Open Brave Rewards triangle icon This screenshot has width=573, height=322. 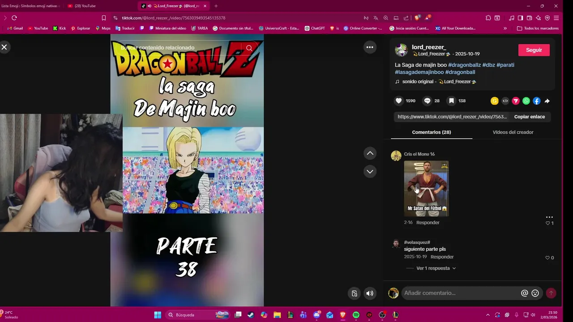(428, 18)
